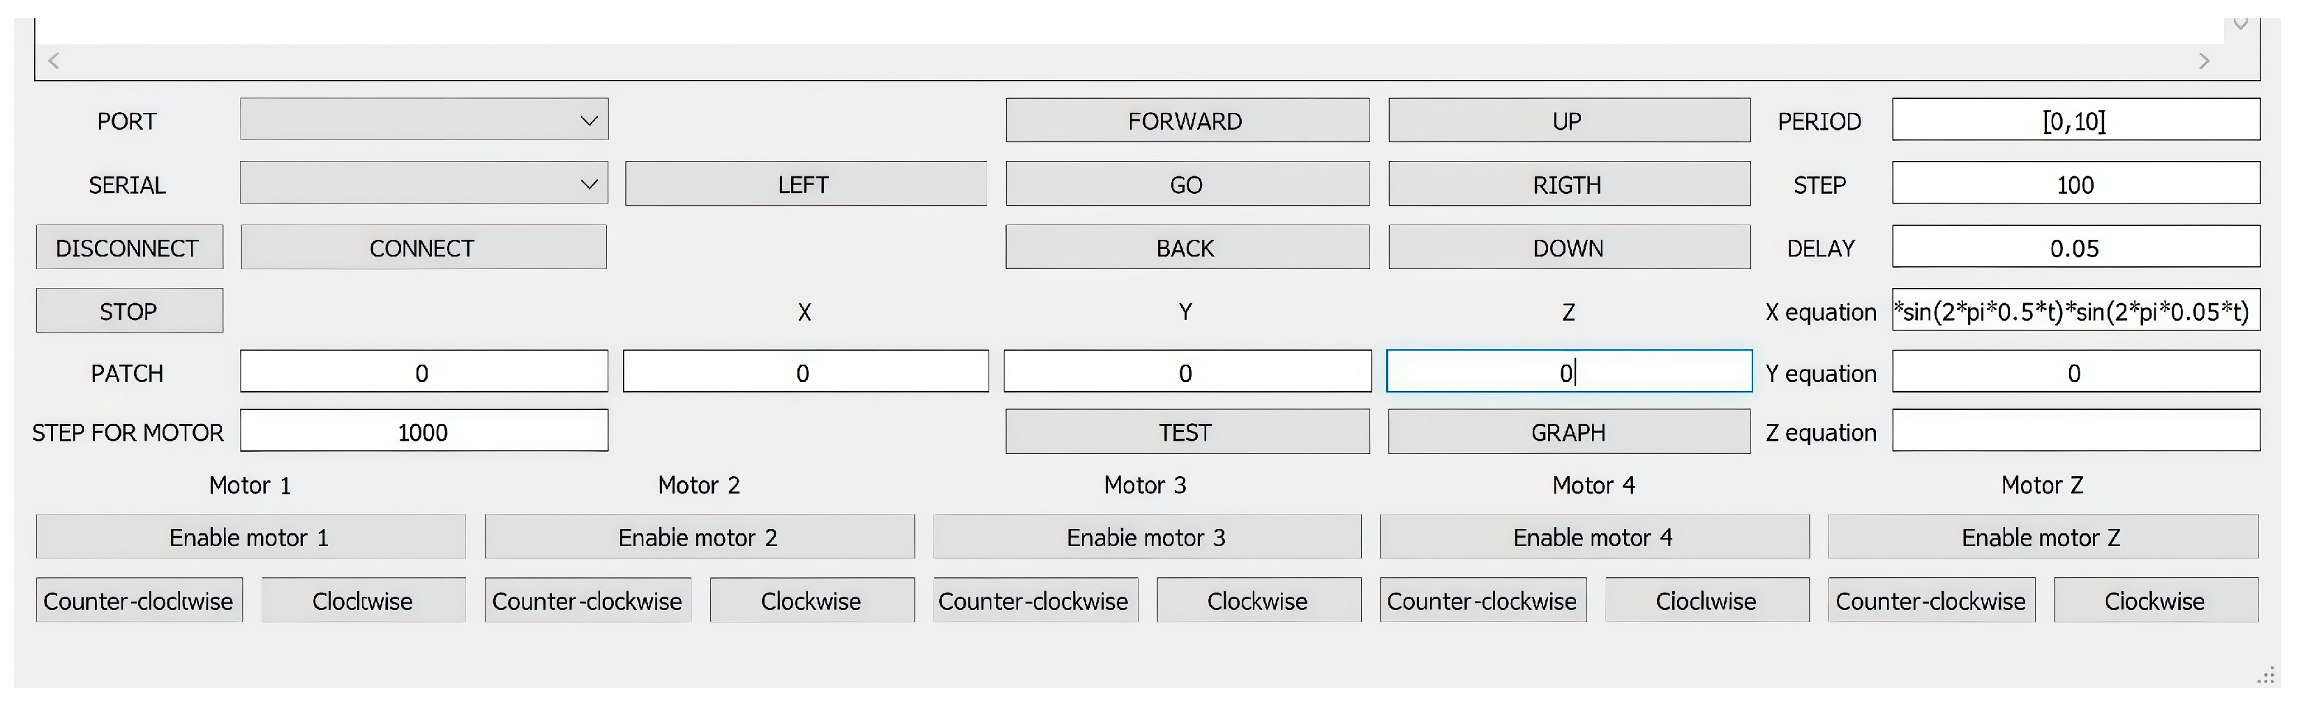The height and width of the screenshot is (709, 2298).
Task: Click the LEFT direction button
Action: [x=806, y=184]
